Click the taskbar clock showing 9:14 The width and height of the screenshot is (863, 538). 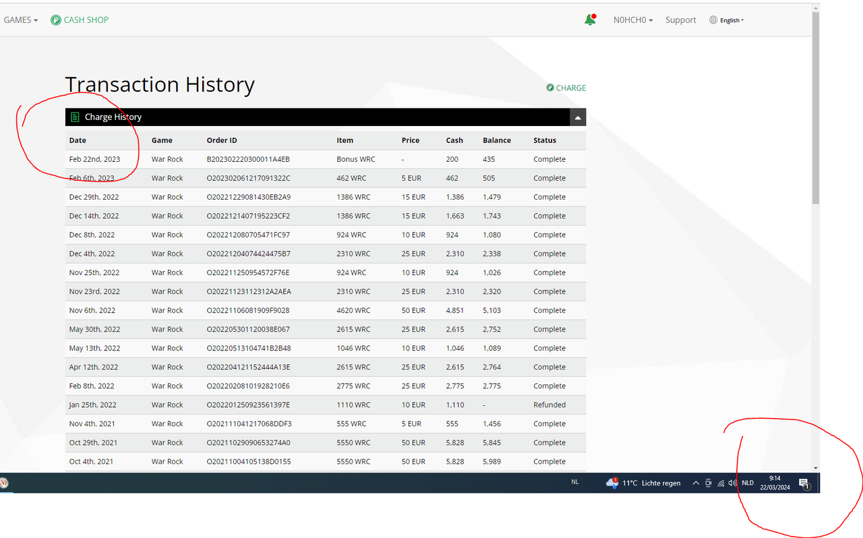click(775, 483)
